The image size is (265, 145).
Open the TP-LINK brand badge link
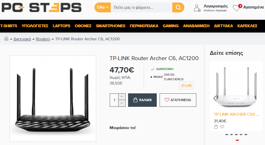(x=186, y=85)
